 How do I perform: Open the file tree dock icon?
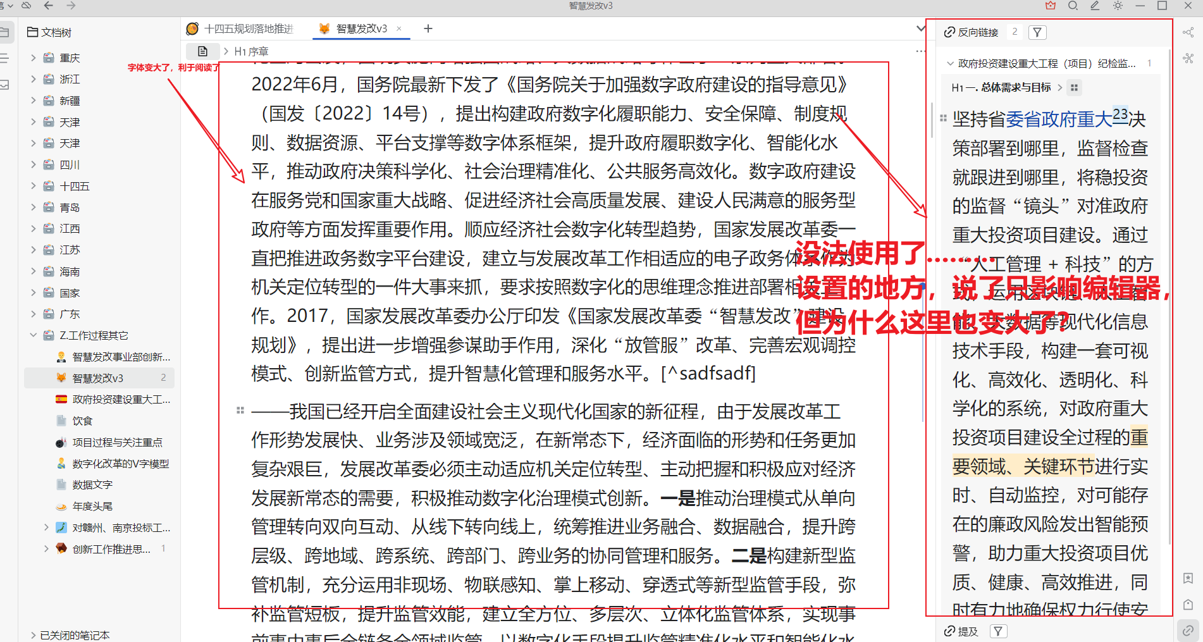pyautogui.click(x=4, y=32)
